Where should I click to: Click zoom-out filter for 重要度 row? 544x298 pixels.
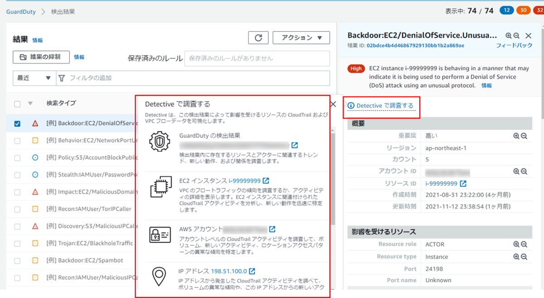[x=524, y=136]
